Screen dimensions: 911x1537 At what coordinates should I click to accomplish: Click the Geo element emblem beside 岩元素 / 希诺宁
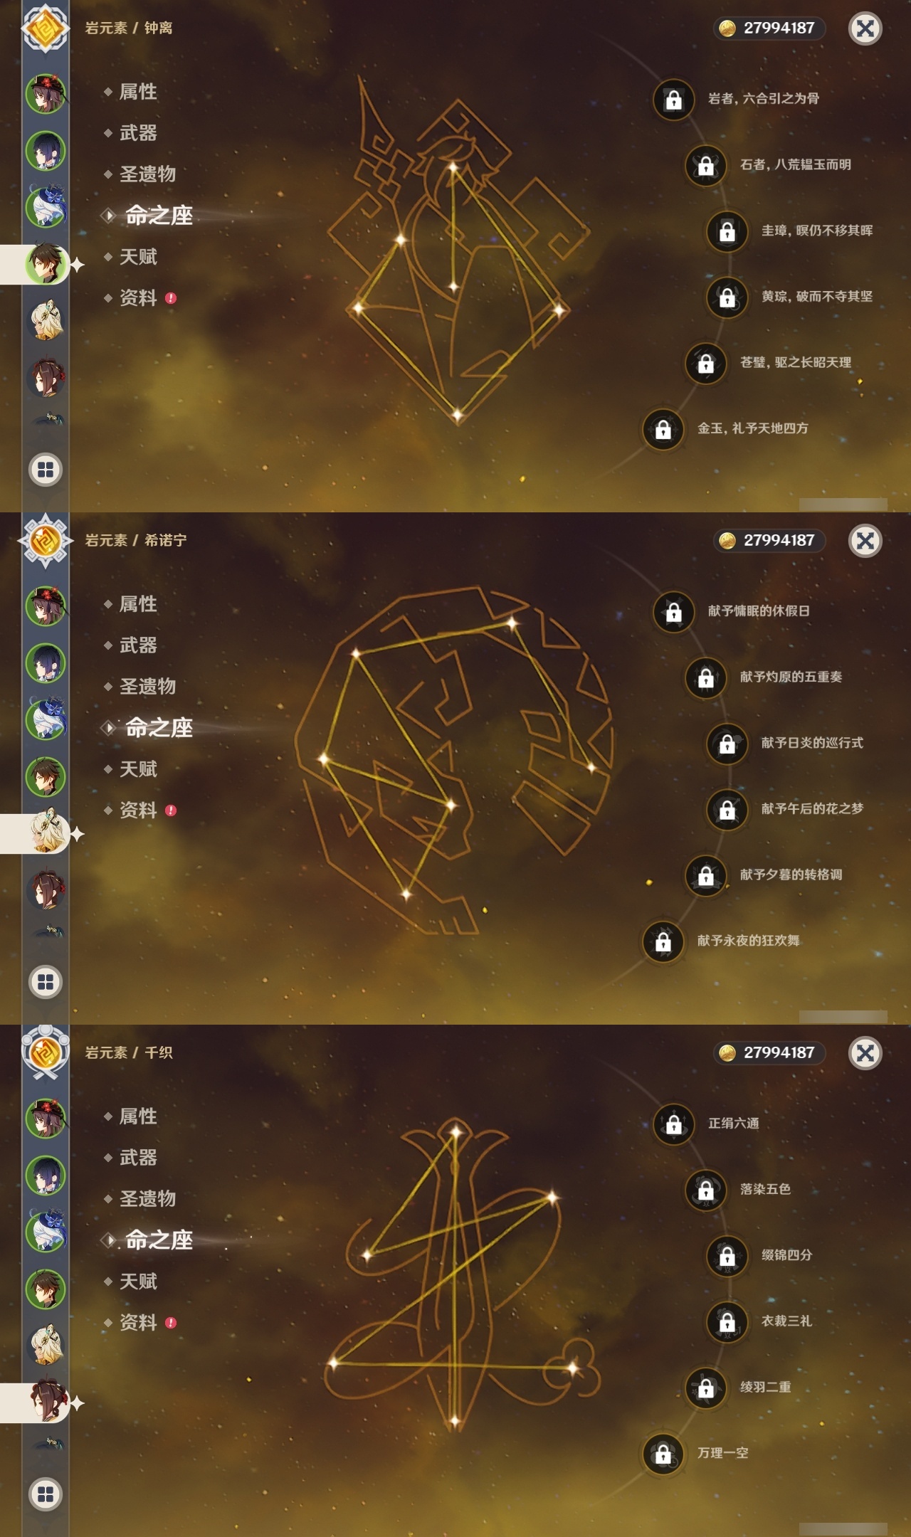click(46, 541)
